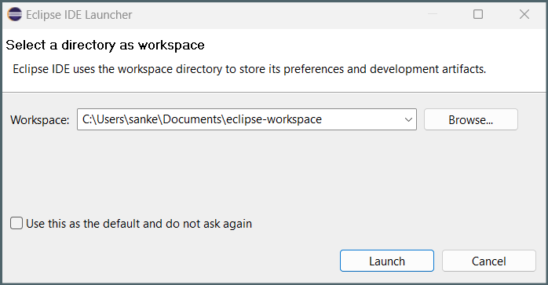Expand the Workspace path dropdown arrow

tap(407, 119)
